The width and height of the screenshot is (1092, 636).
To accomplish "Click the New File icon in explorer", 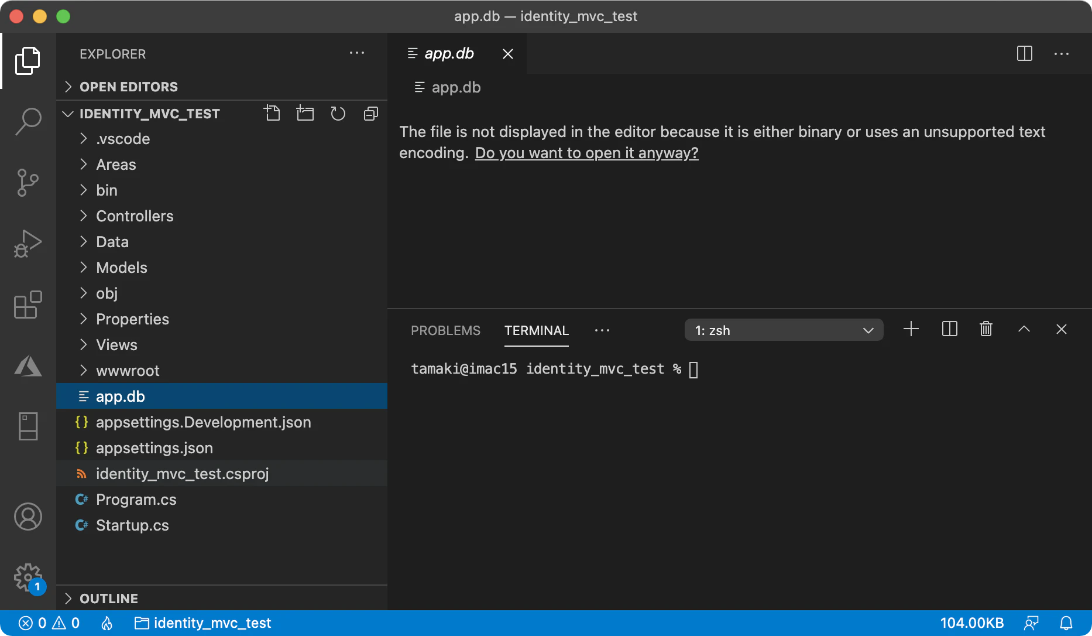I will pyautogui.click(x=272, y=113).
